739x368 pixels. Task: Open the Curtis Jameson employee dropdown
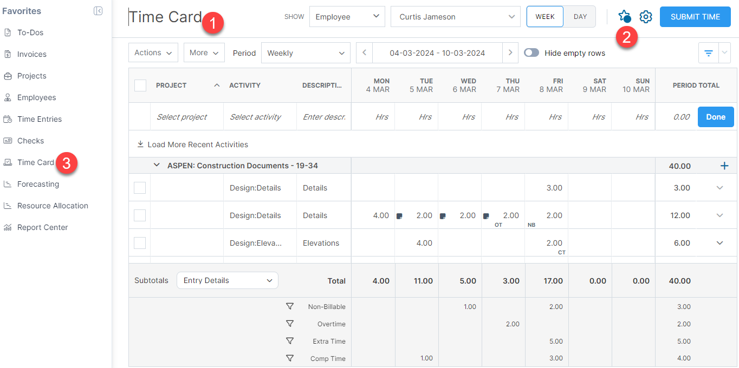[455, 16]
